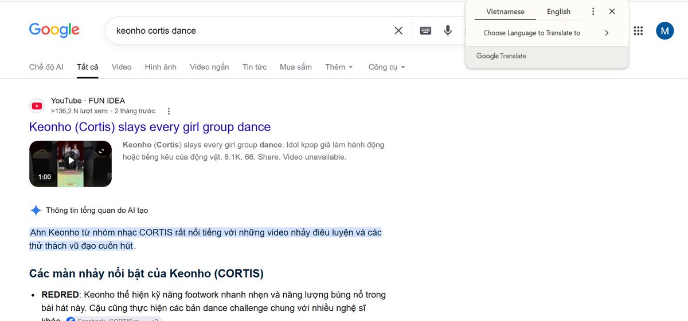This screenshot has height=321, width=688.
Task: Start voice search with microphone
Action: tap(448, 31)
